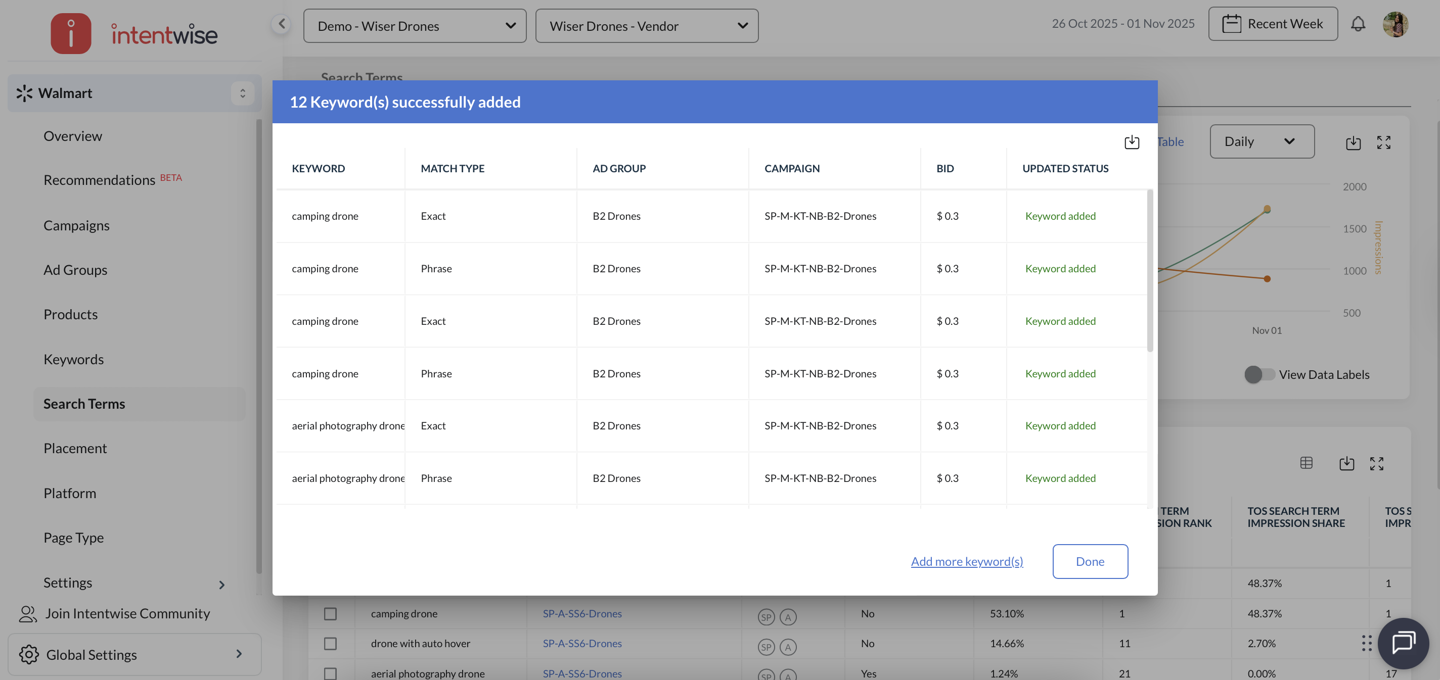Viewport: 1440px width, 680px height.
Task: Check the camping drone row checkbox
Action: click(330, 613)
